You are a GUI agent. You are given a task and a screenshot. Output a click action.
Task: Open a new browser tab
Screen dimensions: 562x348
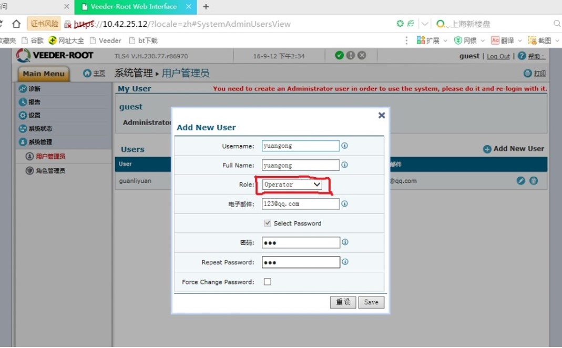[x=206, y=7]
